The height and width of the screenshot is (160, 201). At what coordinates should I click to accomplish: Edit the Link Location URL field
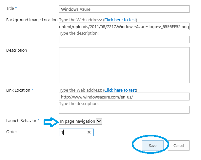(x=124, y=97)
